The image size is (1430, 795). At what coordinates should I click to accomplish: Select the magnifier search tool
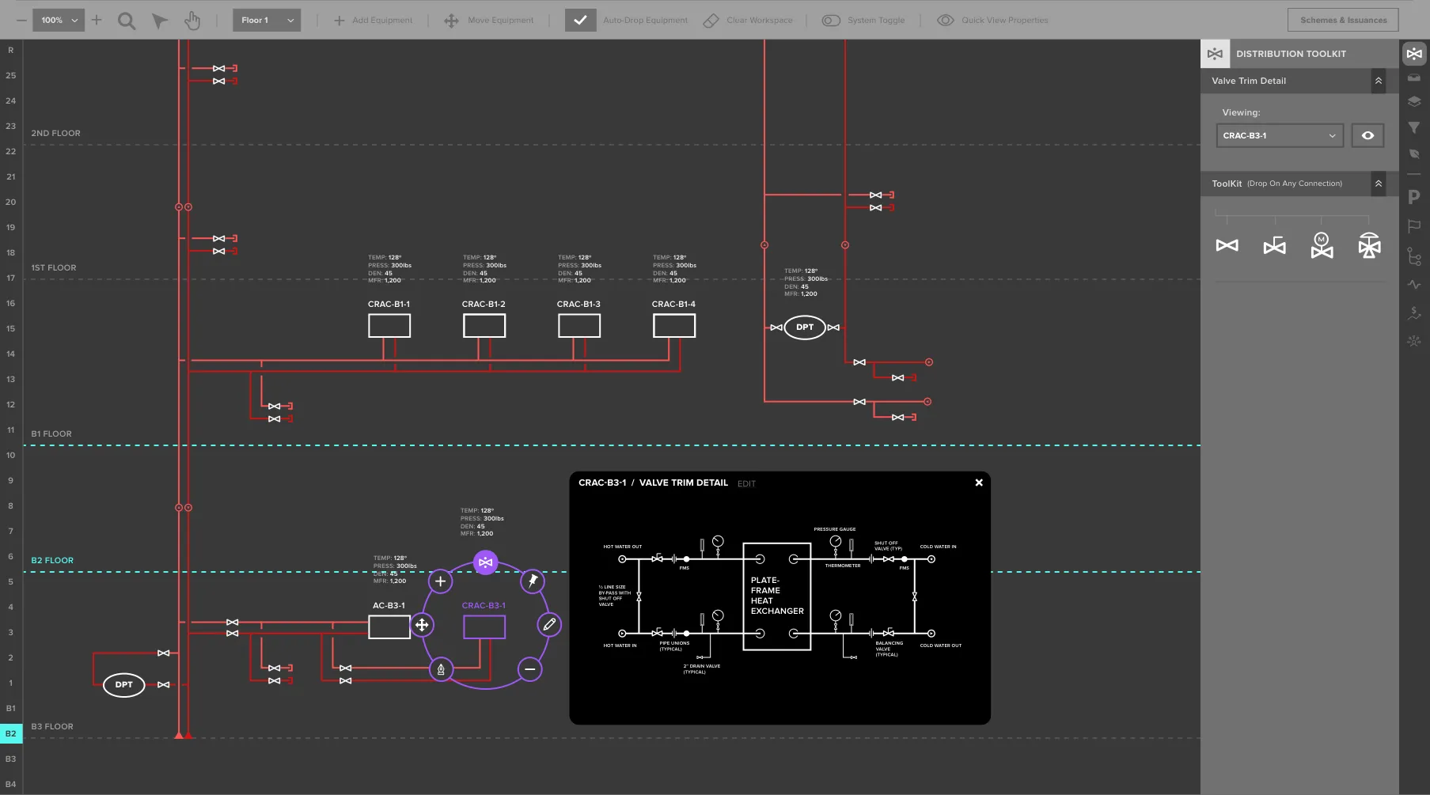[127, 21]
